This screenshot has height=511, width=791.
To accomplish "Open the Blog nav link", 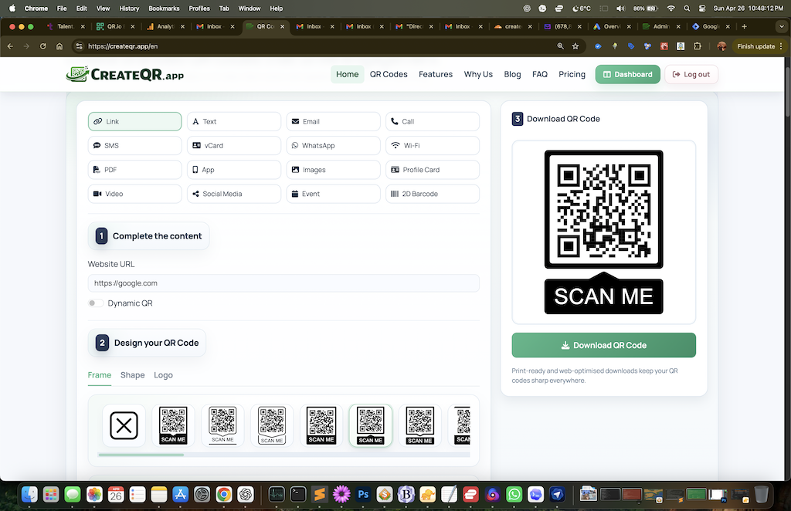I will (x=512, y=74).
